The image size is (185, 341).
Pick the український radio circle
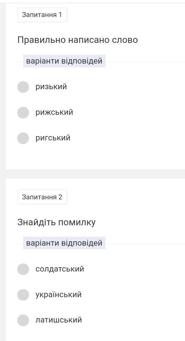pyautogui.click(x=23, y=295)
